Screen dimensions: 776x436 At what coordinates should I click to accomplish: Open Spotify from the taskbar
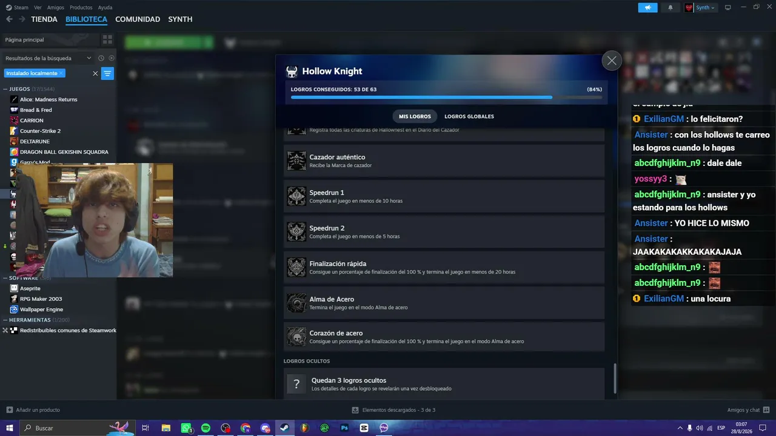click(x=206, y=428)
